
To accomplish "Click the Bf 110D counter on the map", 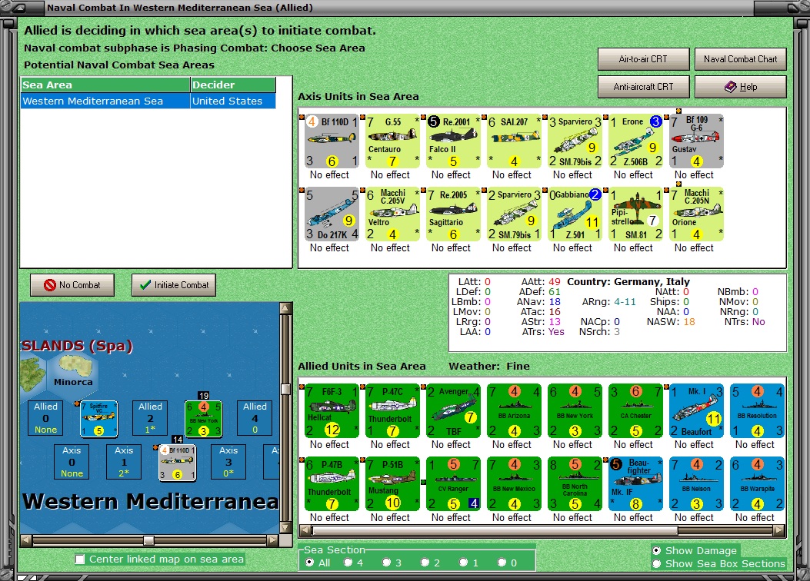I will tap(177, 463).
